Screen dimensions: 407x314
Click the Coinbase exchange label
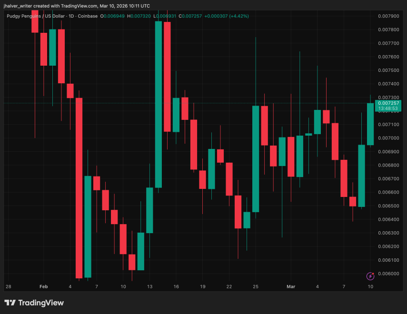[x=89, y=16]
